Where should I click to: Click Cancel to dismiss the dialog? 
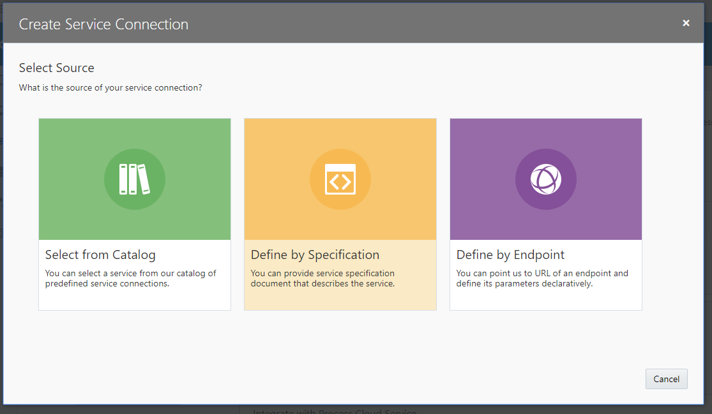click(x=666, y=378)
